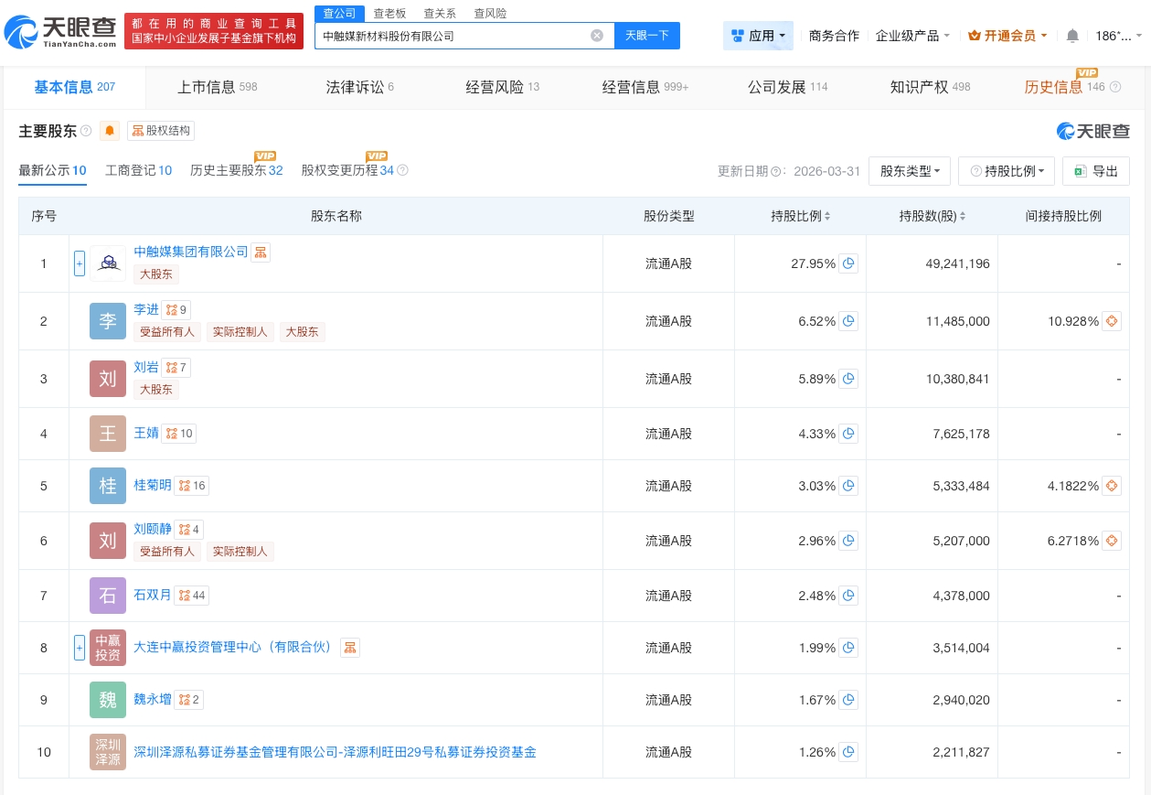Click the 中触媒集团 company logo thumbnail
Screen dimensions: 1151x795
(108, 263)
